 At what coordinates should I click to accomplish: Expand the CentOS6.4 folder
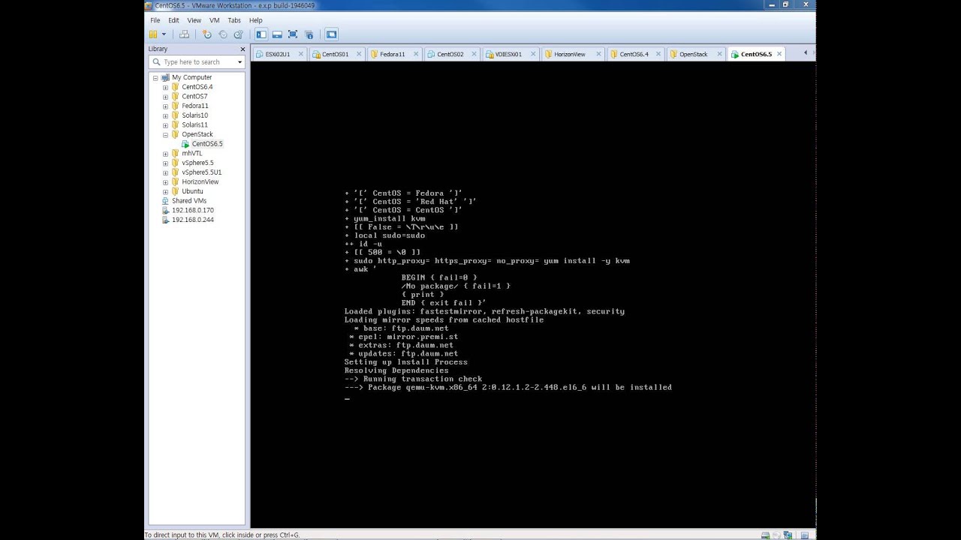pos(165,87)
